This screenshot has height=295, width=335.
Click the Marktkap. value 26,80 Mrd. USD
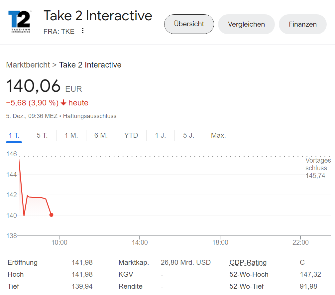coord(186,262)
